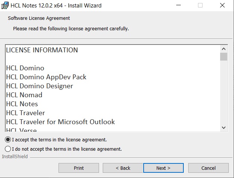Click the license text scrollbar thumb
Image resolution: width=234 pixels, height=178 pixels.
(x=224, y=56)
